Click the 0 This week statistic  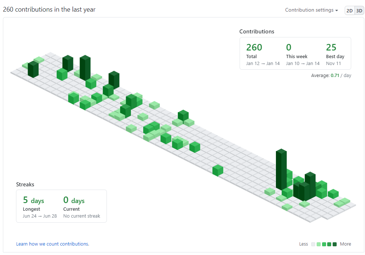[x=289, y=48]
